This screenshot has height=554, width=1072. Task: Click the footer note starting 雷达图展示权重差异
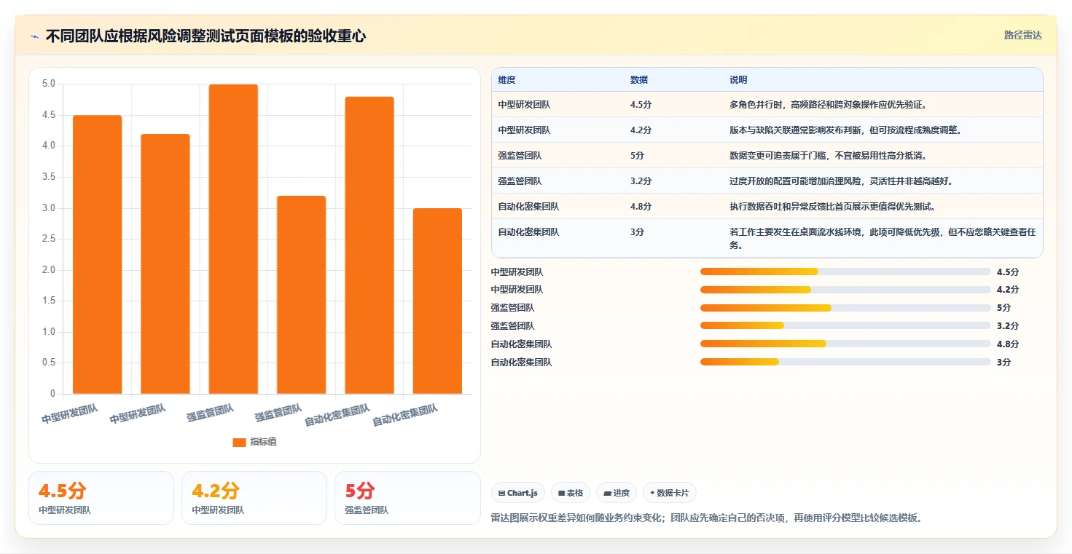[707, 518]
